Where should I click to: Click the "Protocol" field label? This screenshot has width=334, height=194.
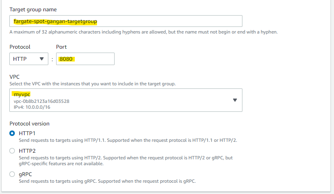20,47
